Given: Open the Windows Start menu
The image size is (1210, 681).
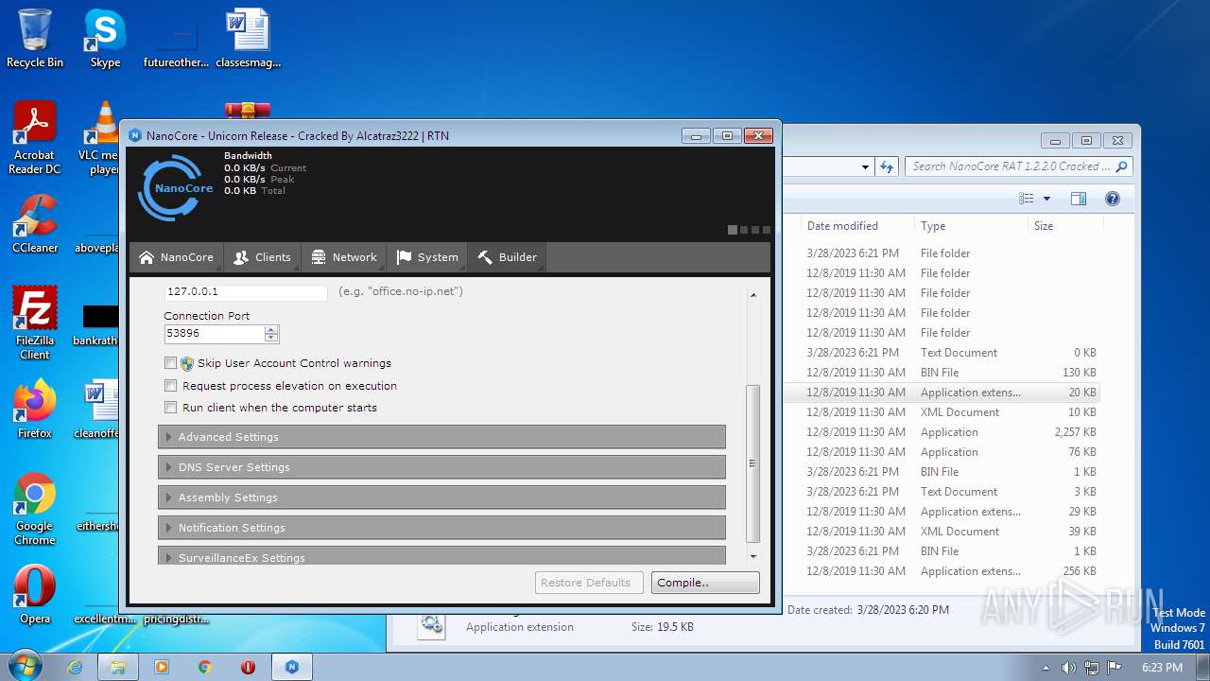Looking at the screenshot, I should pos(24,667).
